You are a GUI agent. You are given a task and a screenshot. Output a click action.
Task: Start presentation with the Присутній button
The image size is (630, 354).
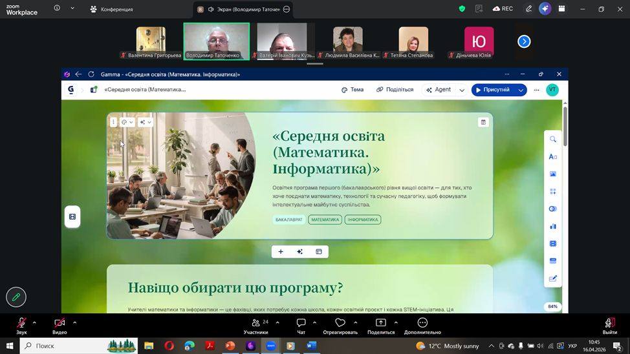[492, 90]
